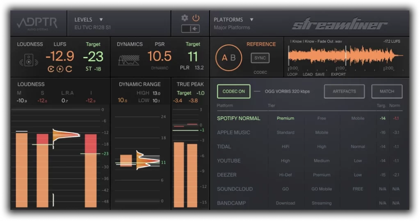Screen dimensions: 420x221
Task: Toggle the A B reference circle
Action: coord(229,57)
